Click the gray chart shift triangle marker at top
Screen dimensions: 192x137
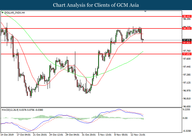click(x=145, y=12)
